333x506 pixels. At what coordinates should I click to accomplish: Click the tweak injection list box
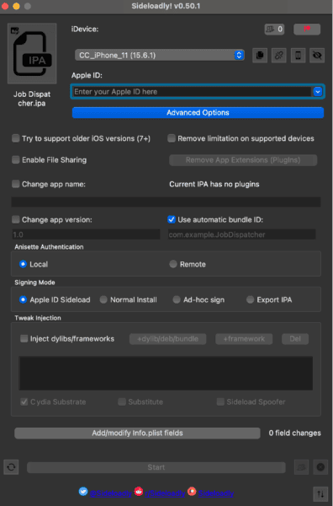pyautogui.click(x=166, y=373)
